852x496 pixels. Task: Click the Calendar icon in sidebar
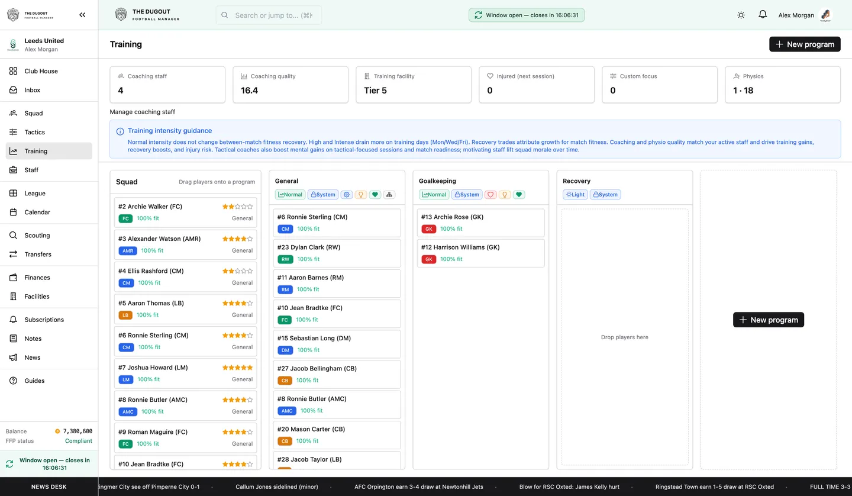(13, 212)
